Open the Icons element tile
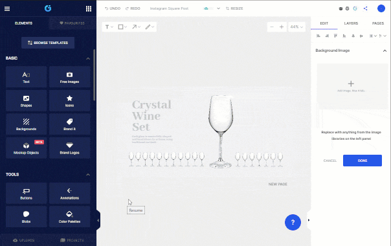The height and width of the screenshot is (246, 391). 69,100
